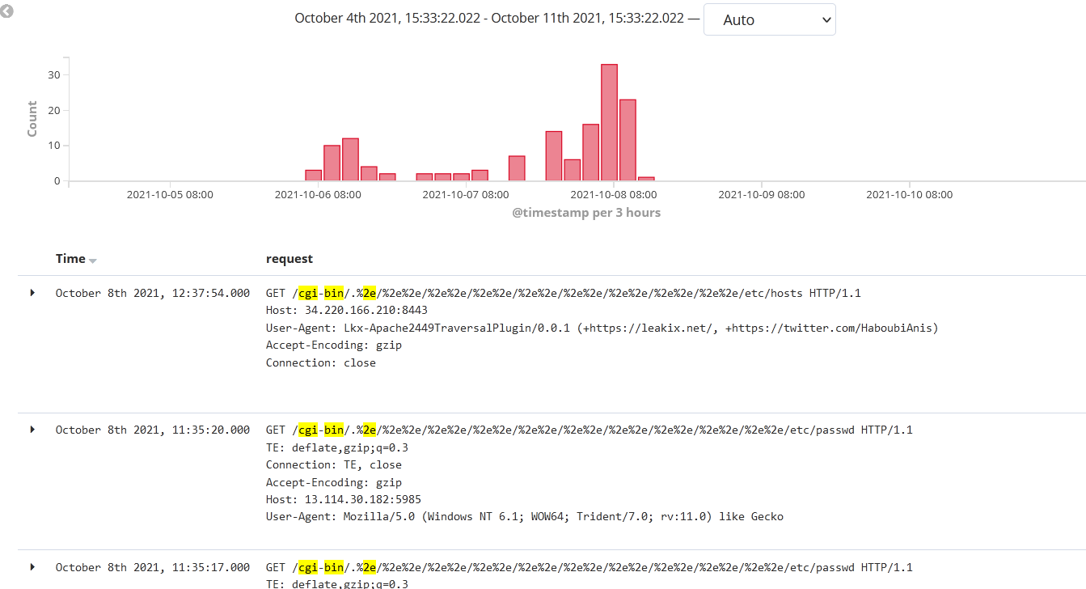
Task: Open the Auto interval dropdown
Action: (768, 19)
